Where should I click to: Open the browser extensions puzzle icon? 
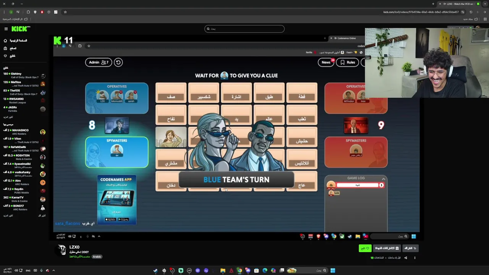(28, 12)
